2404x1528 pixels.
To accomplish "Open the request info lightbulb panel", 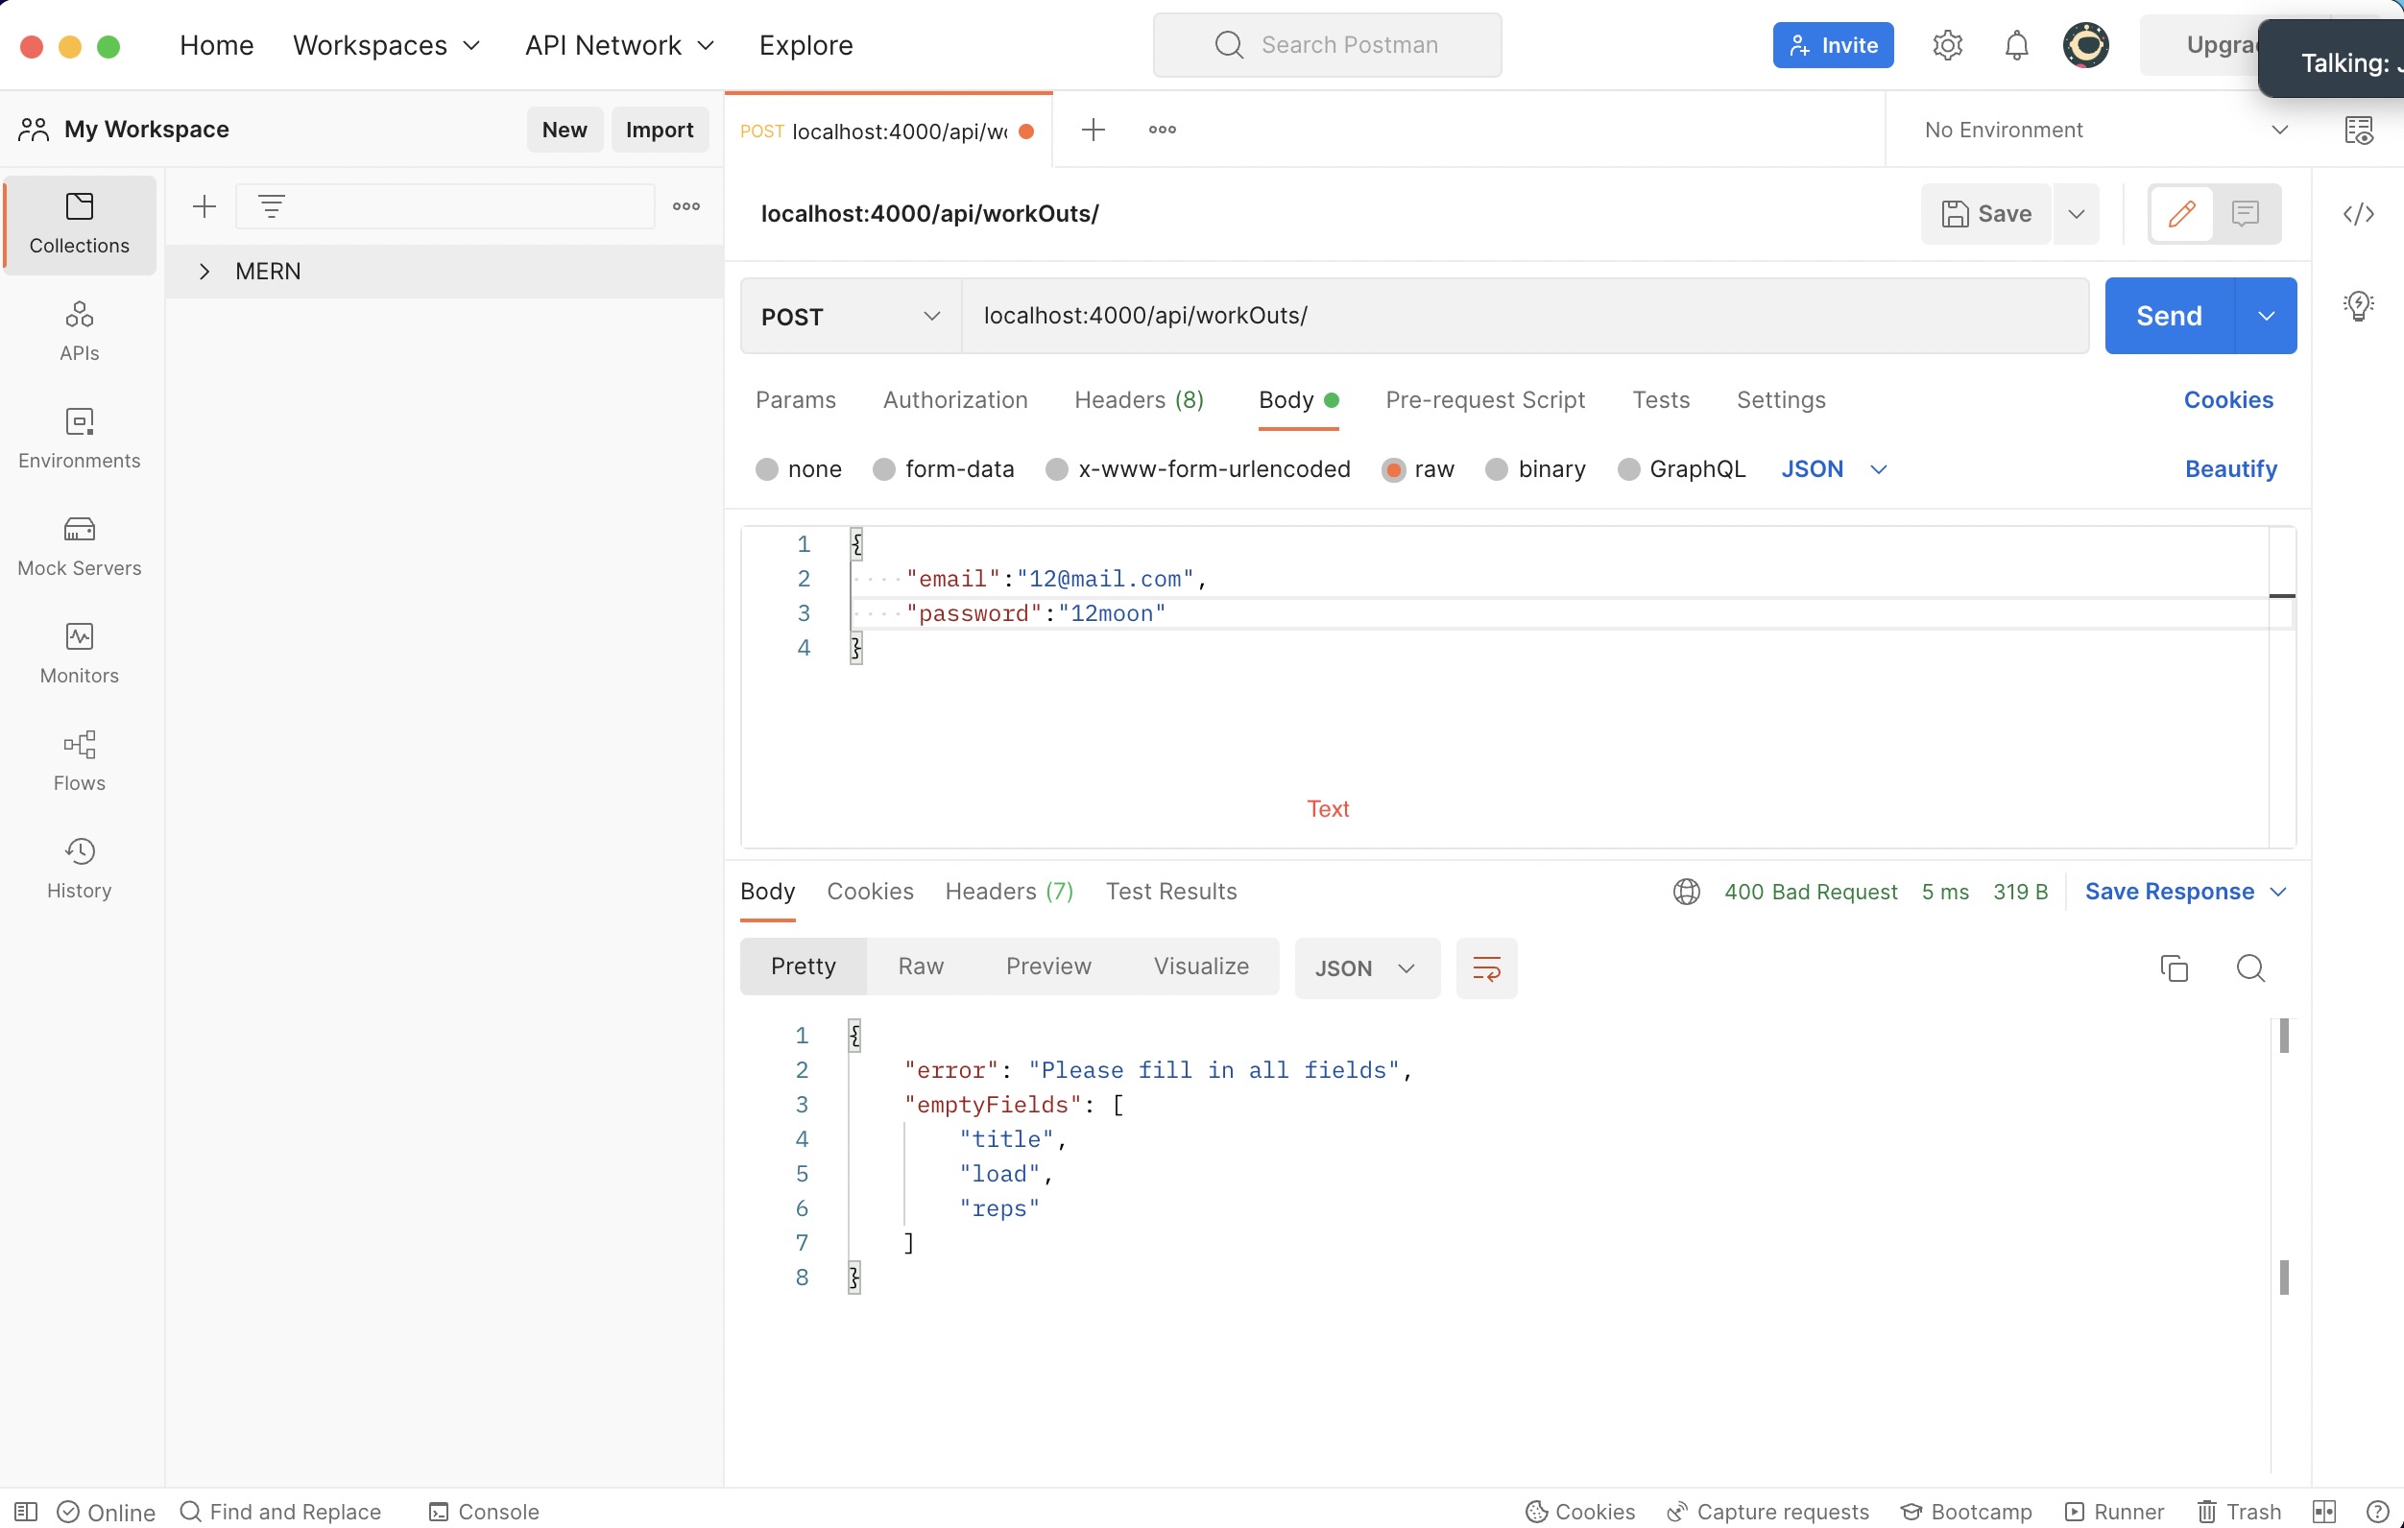I will [2358, 305].
